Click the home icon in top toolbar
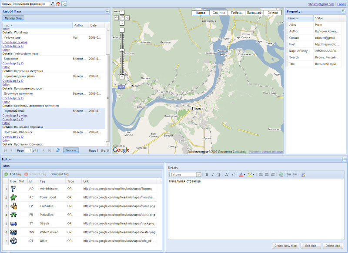The width and height of the screenshot is (348, 253). tap(58, 4)
